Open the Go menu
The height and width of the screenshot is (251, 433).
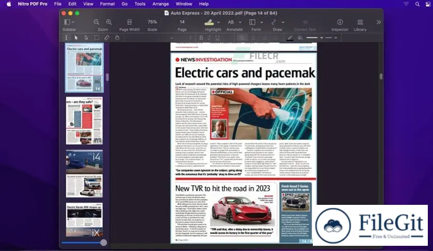(124, 4)
